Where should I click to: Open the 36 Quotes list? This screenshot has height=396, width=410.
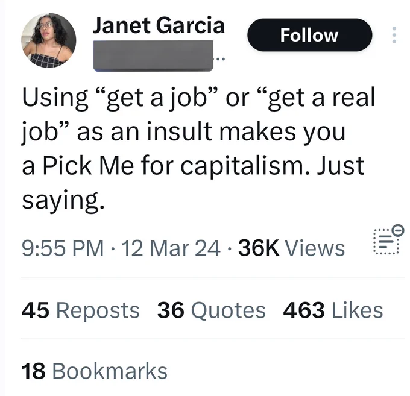211,310
